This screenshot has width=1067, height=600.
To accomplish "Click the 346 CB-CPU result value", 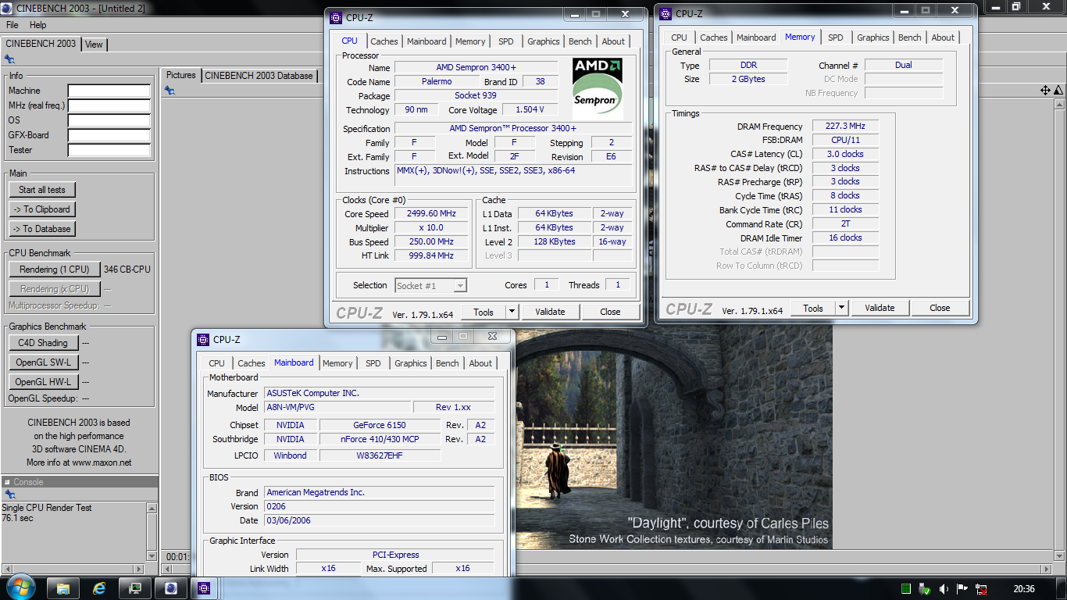I will tap(127, 270).
